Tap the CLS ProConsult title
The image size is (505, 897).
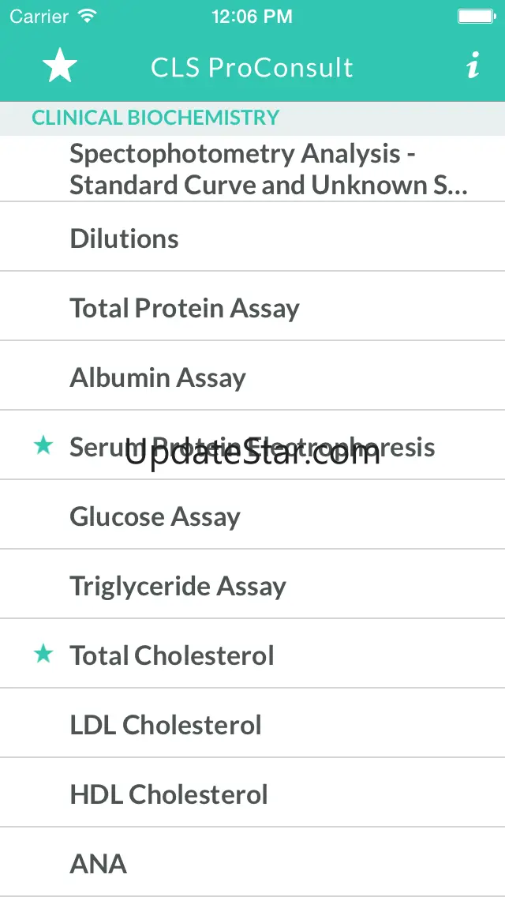tap(252, 67)
